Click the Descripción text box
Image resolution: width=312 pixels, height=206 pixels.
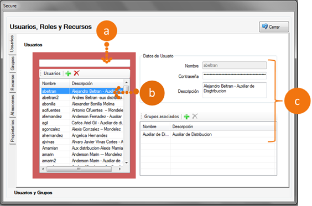[x=235, y=90]
